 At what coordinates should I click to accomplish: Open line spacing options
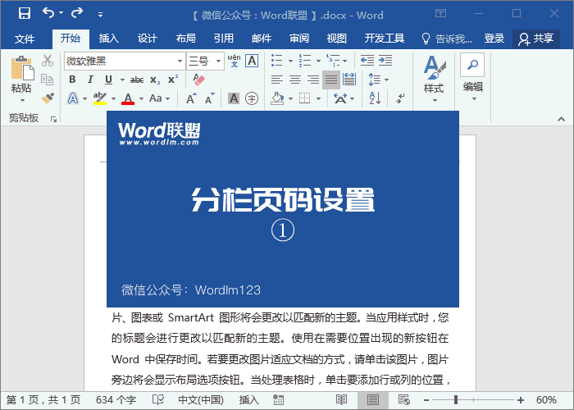[378, 80]
